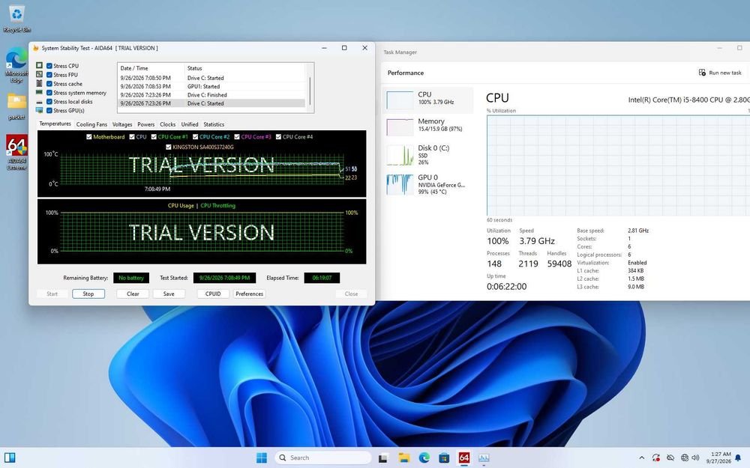The image size is (750, 468).
Task: Click the memory module icon beside Stress system memory
Action: pyautogui.click(x=39, y=93)
